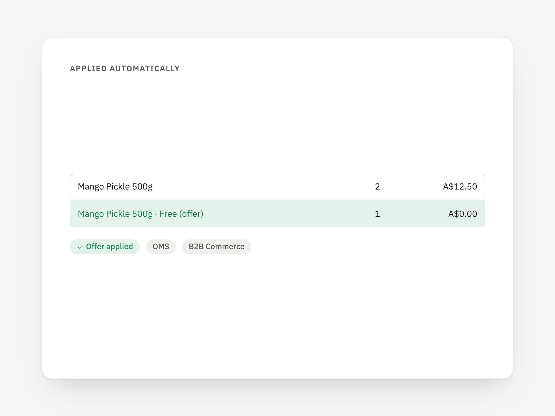555x416 pixels.
Task: Click the OMS tag
Action: (x=161, y=247)
